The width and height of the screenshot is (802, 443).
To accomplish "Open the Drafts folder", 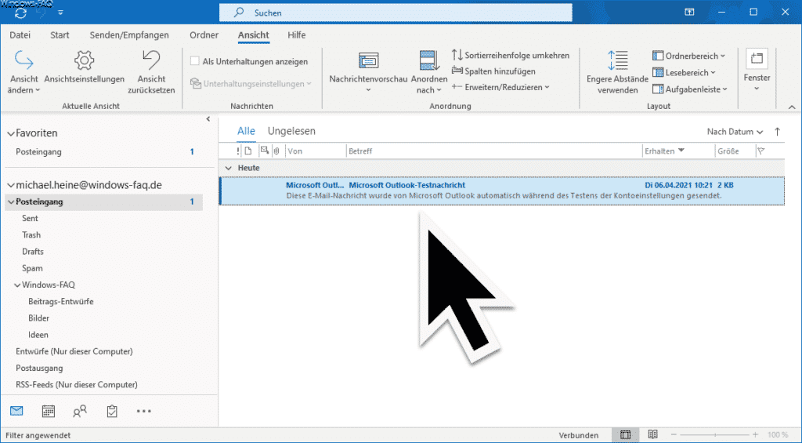I will pyautogui.click(x=33, y=252).
